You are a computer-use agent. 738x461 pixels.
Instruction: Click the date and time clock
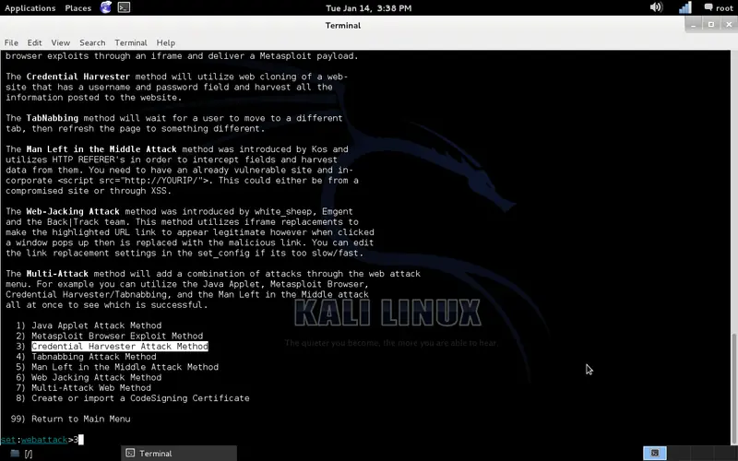[368, 8]
